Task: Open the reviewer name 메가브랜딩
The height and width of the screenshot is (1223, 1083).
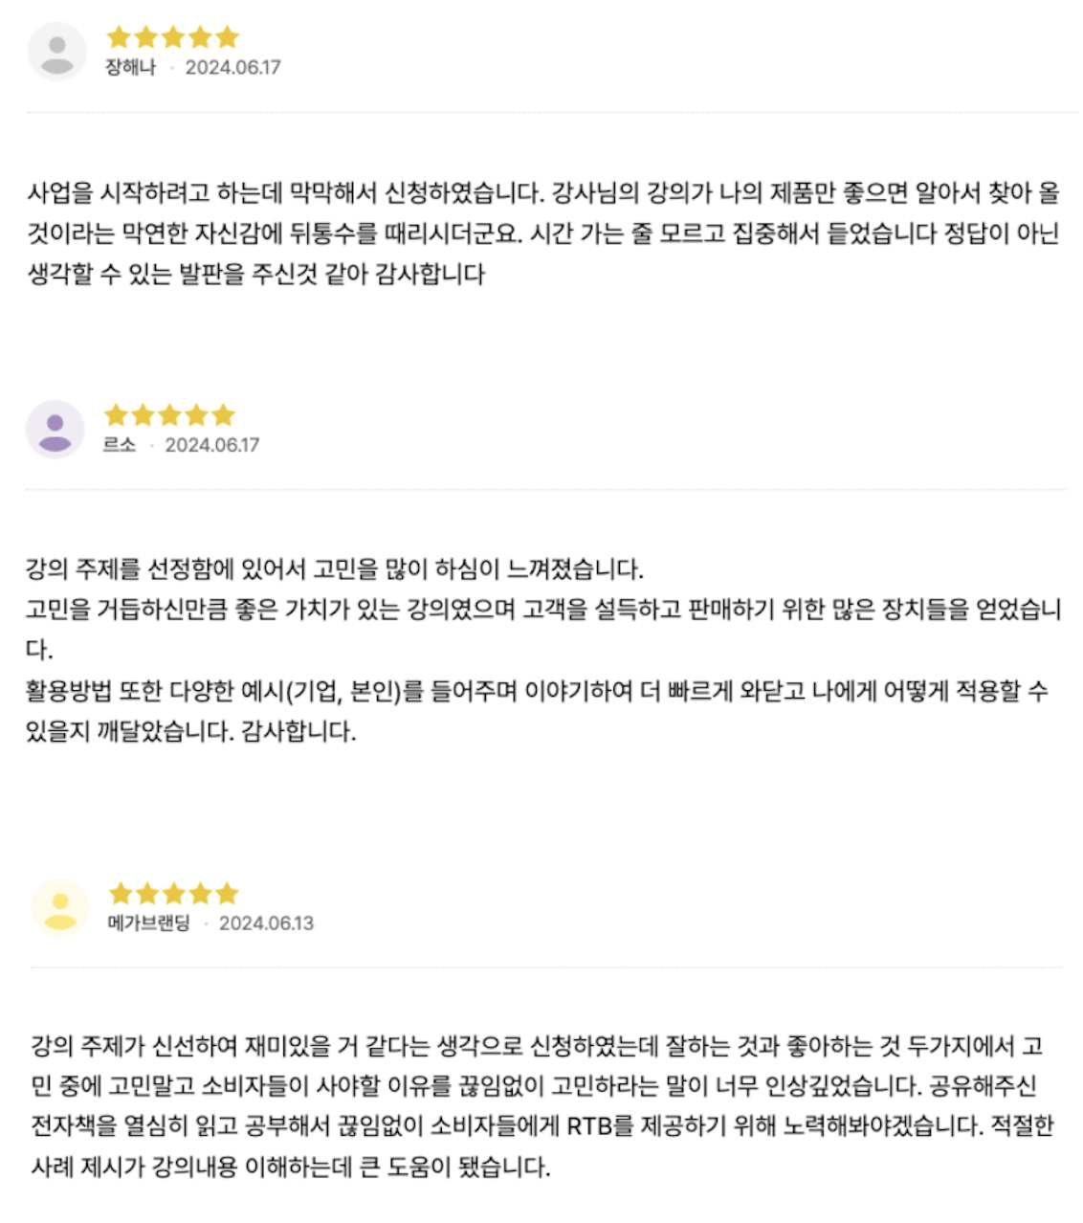Action: (148, 923)
